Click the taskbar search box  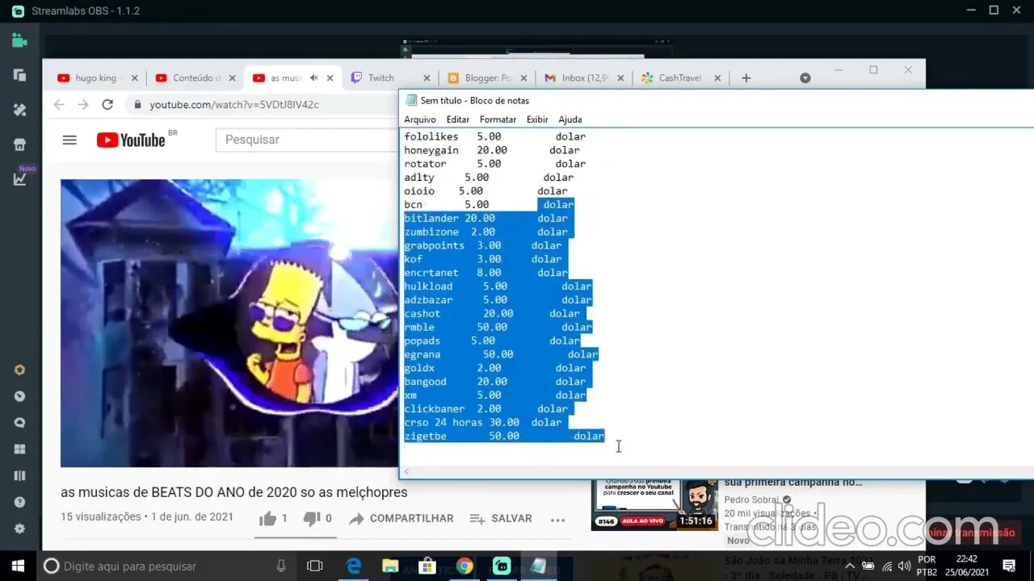coord(166,566)
